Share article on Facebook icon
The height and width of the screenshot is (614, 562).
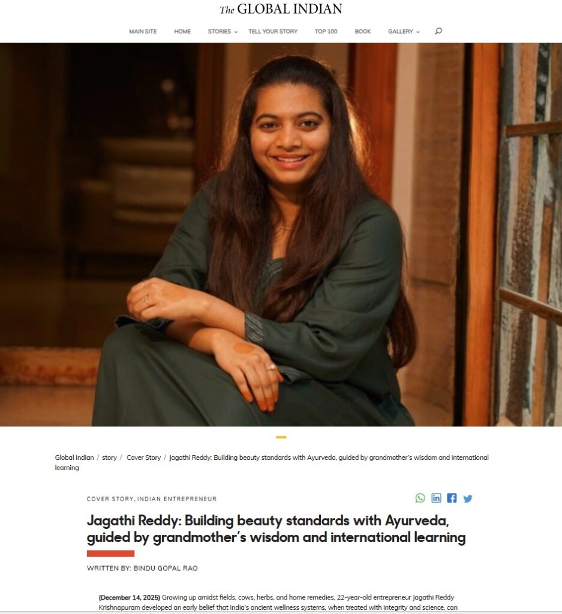[x=452, y=498]
